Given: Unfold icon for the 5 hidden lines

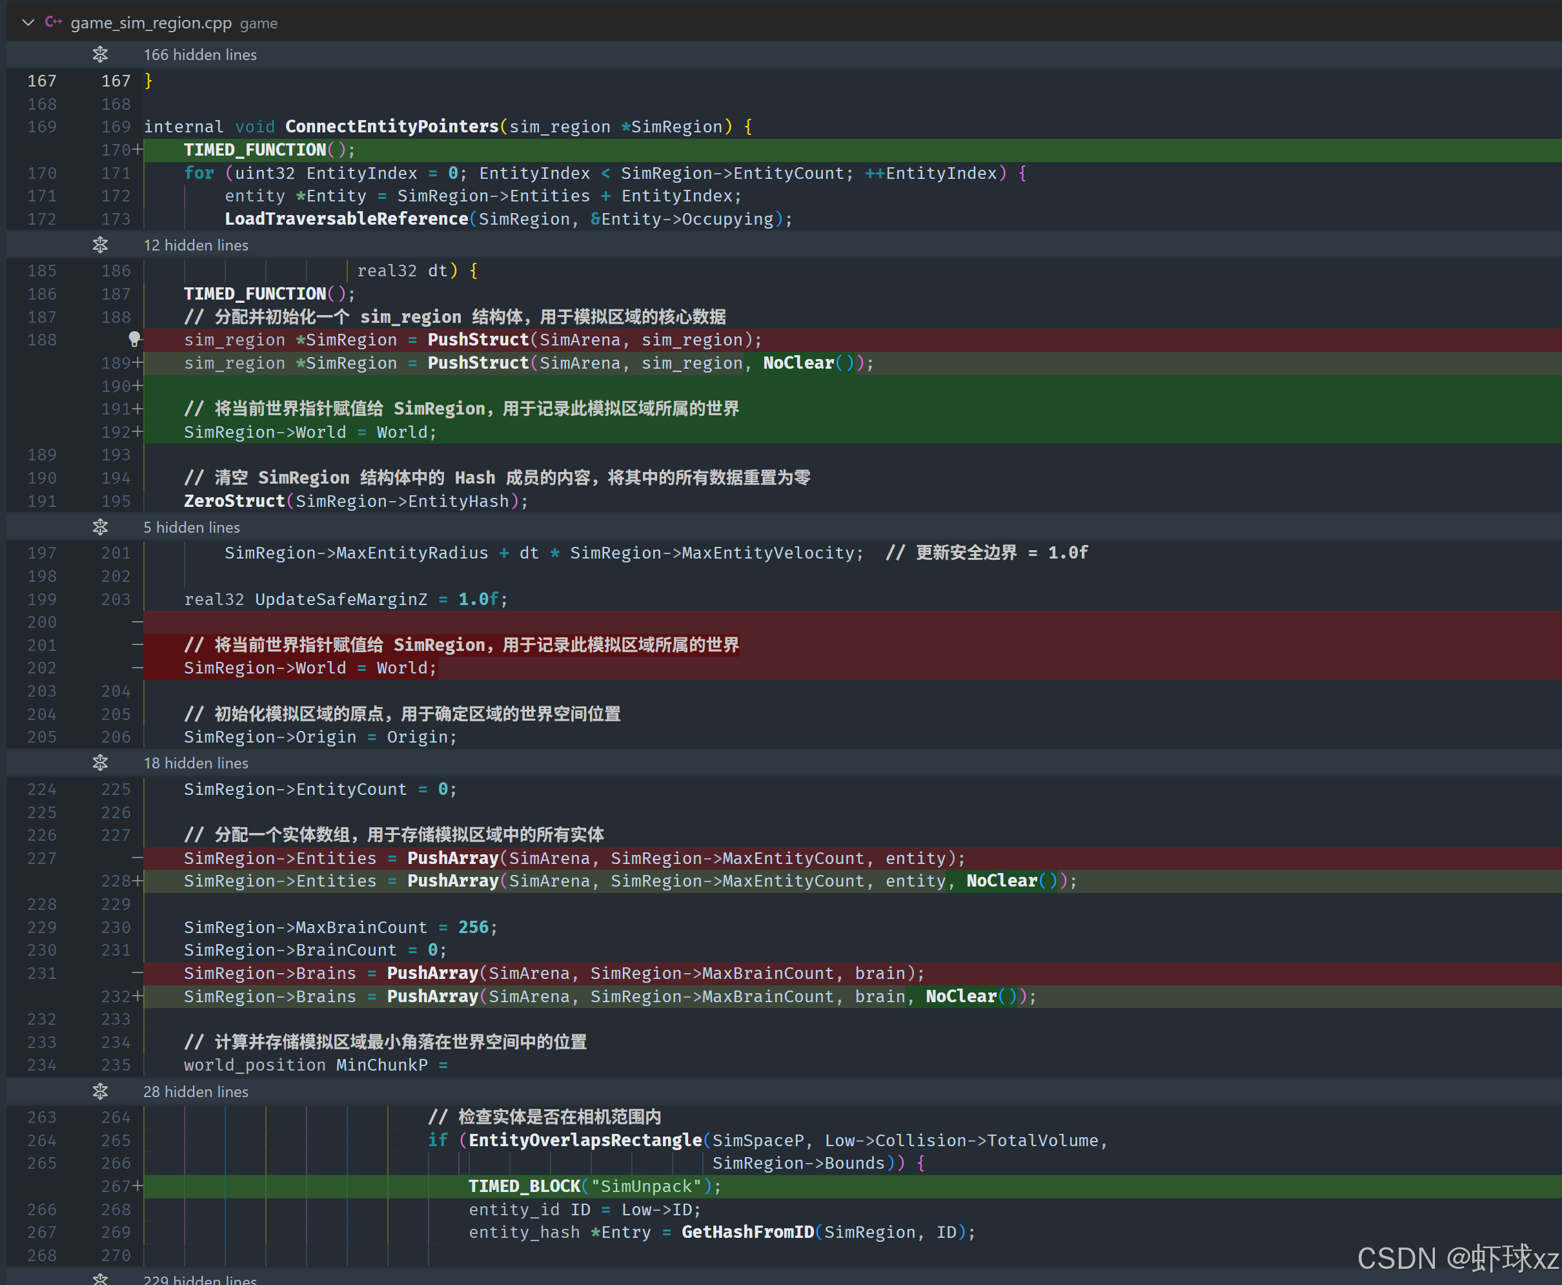Looking at the screenshot, I should pyautogui.click(x=101, y=527).
